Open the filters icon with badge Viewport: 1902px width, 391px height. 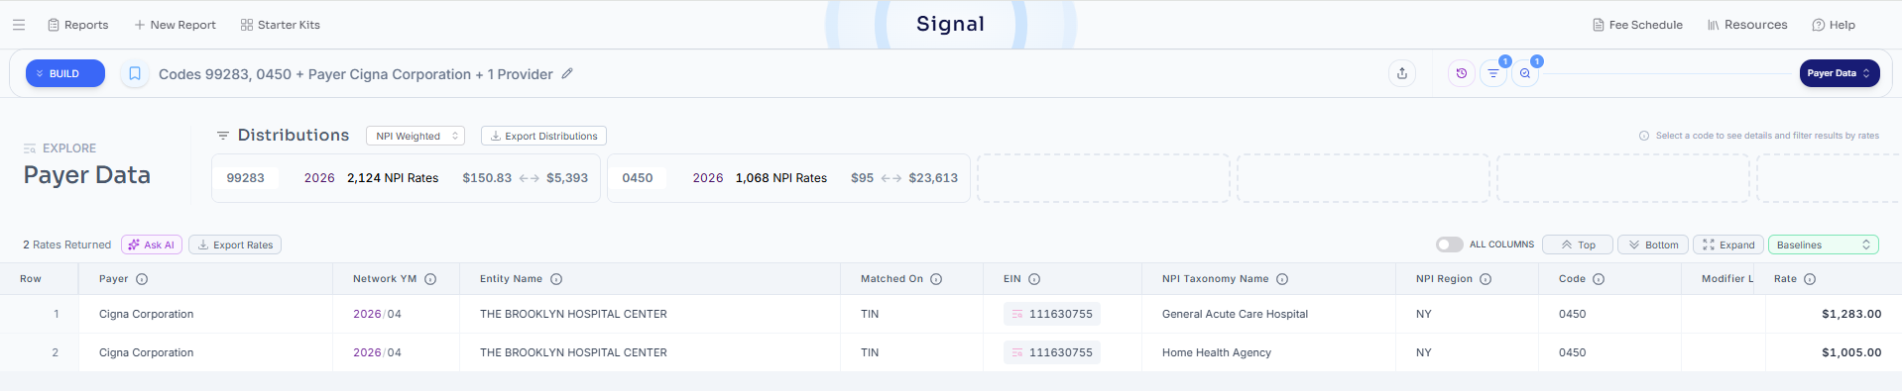click(x=1493, y=73)
